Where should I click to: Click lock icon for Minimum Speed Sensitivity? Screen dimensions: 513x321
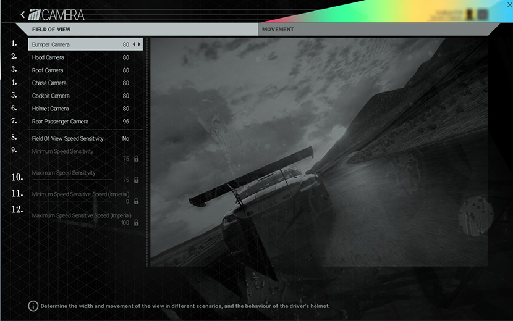point(136,159)
